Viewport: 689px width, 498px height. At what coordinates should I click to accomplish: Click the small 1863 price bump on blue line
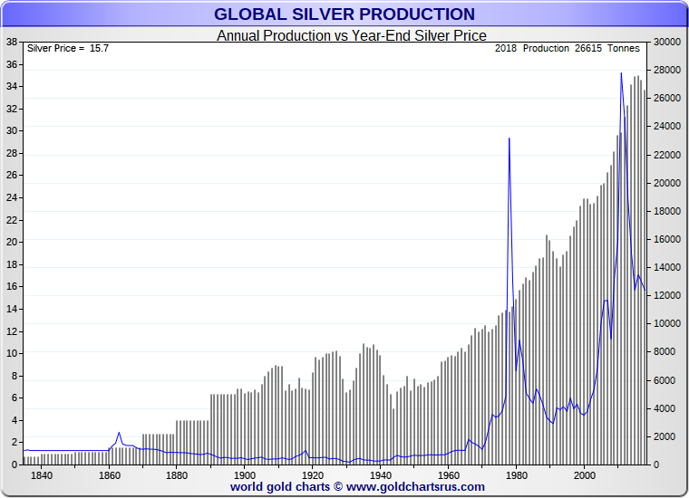click(119, 433)
